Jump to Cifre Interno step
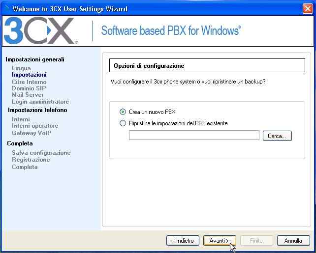Screen dimensions: 316x253 [29, 82]
